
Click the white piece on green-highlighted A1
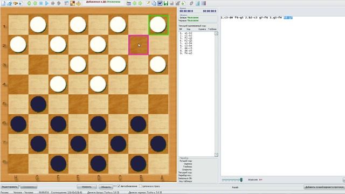(x=158, y=24)
